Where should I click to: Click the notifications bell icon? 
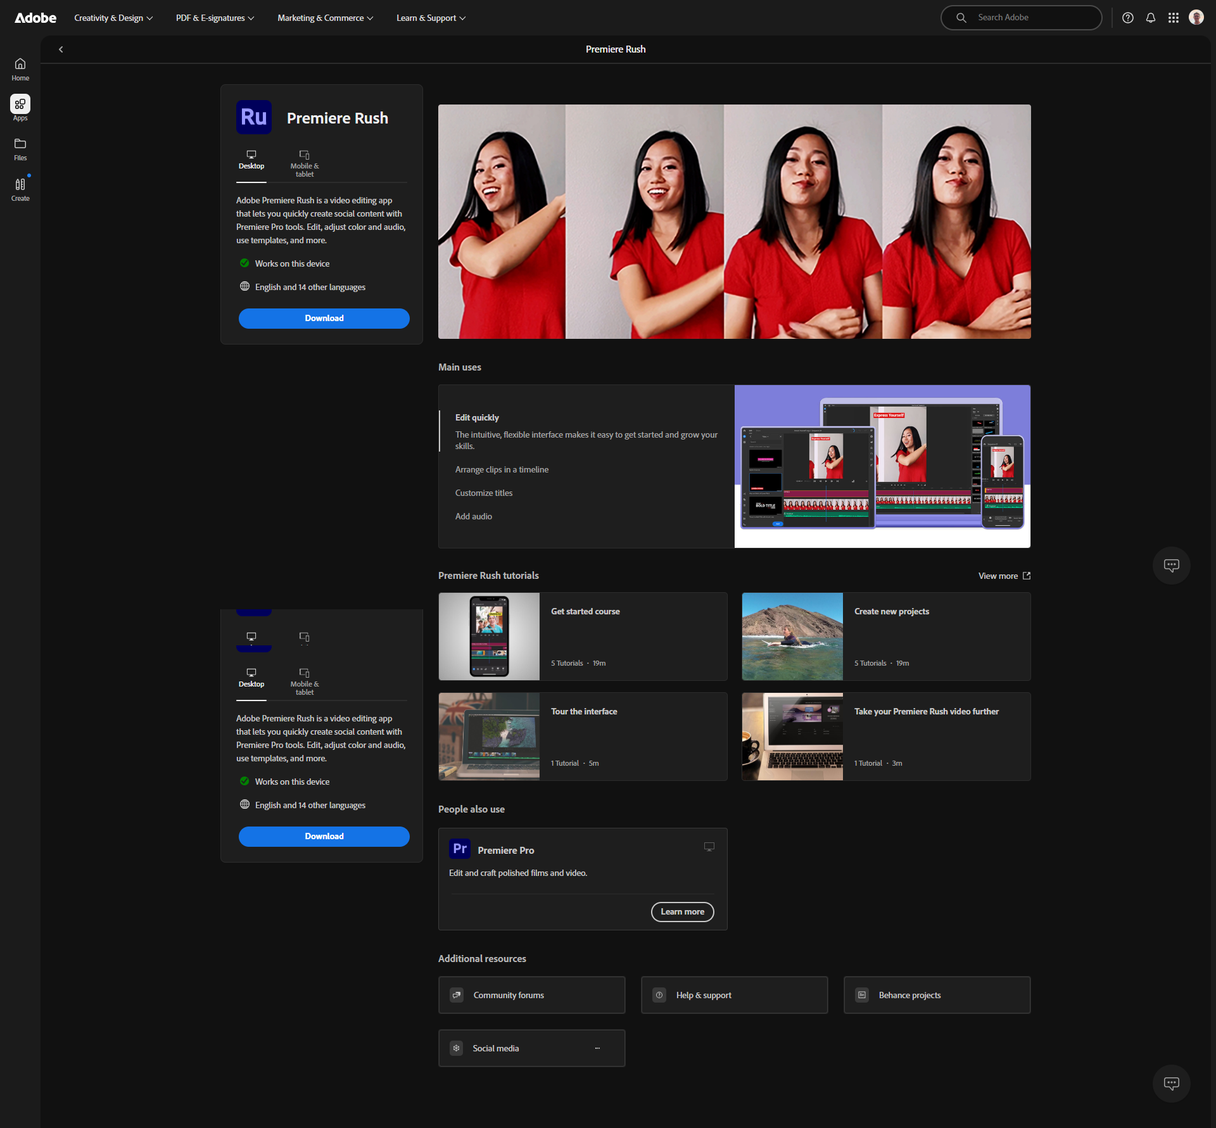(x=1150, y=18)
